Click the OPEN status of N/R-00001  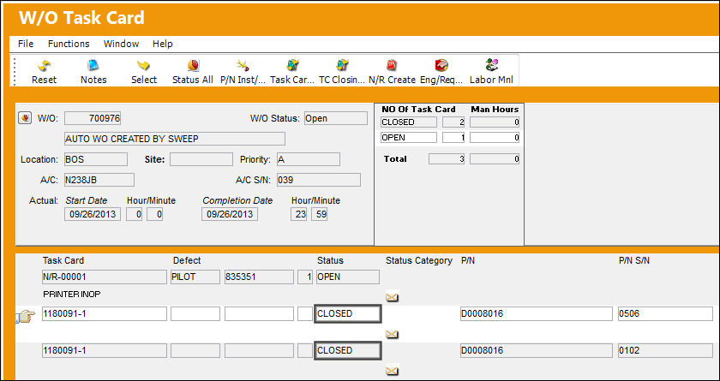348,277
